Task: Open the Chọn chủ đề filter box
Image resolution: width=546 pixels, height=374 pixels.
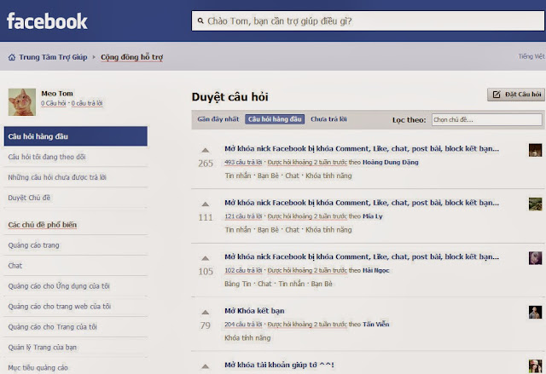Action: tap(487, 119)
